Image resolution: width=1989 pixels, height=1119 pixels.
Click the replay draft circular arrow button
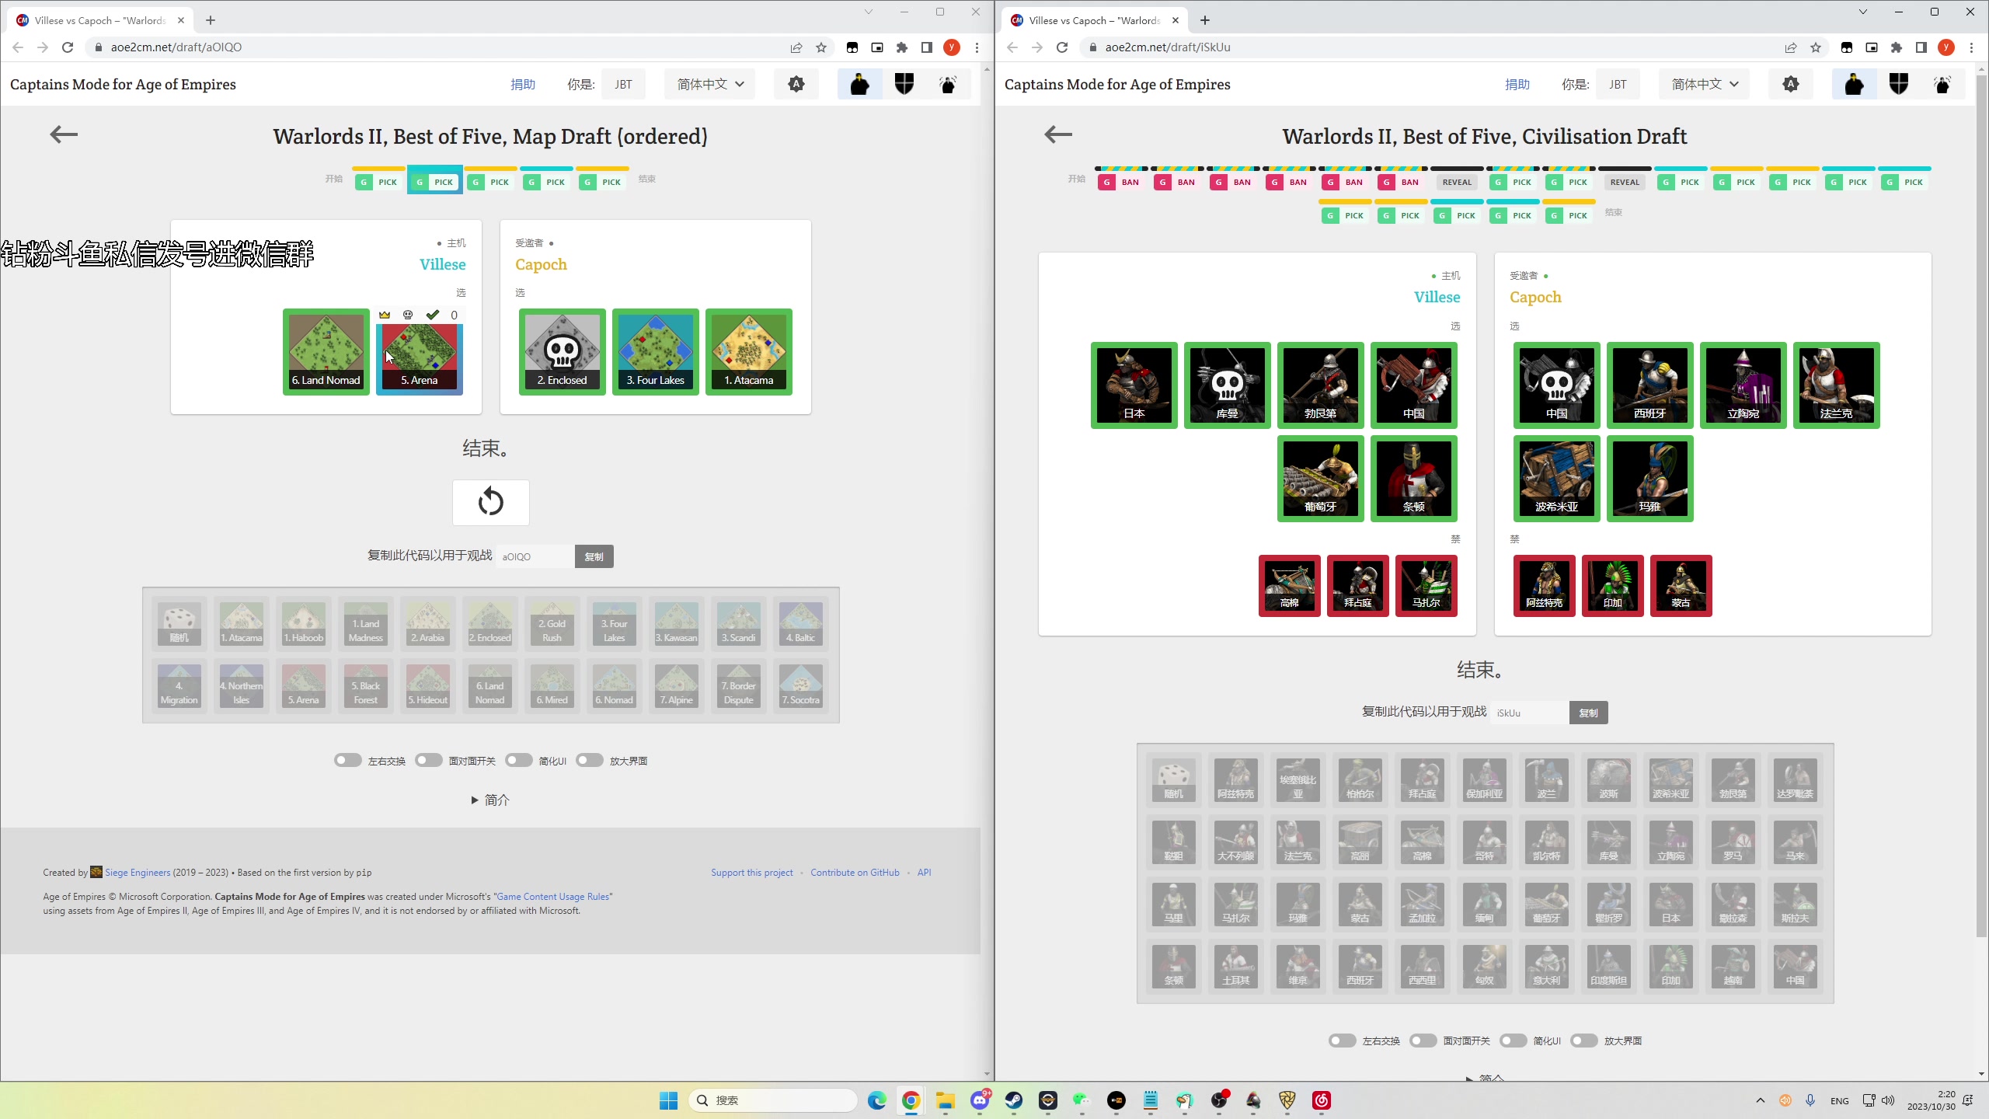click(x=490, y=502)
